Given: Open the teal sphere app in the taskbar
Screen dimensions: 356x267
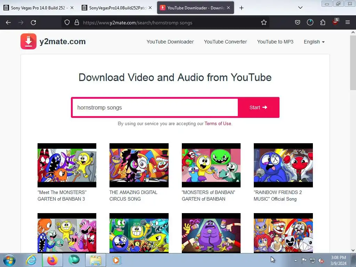Looking at the screenshot, I should point(74,260).
